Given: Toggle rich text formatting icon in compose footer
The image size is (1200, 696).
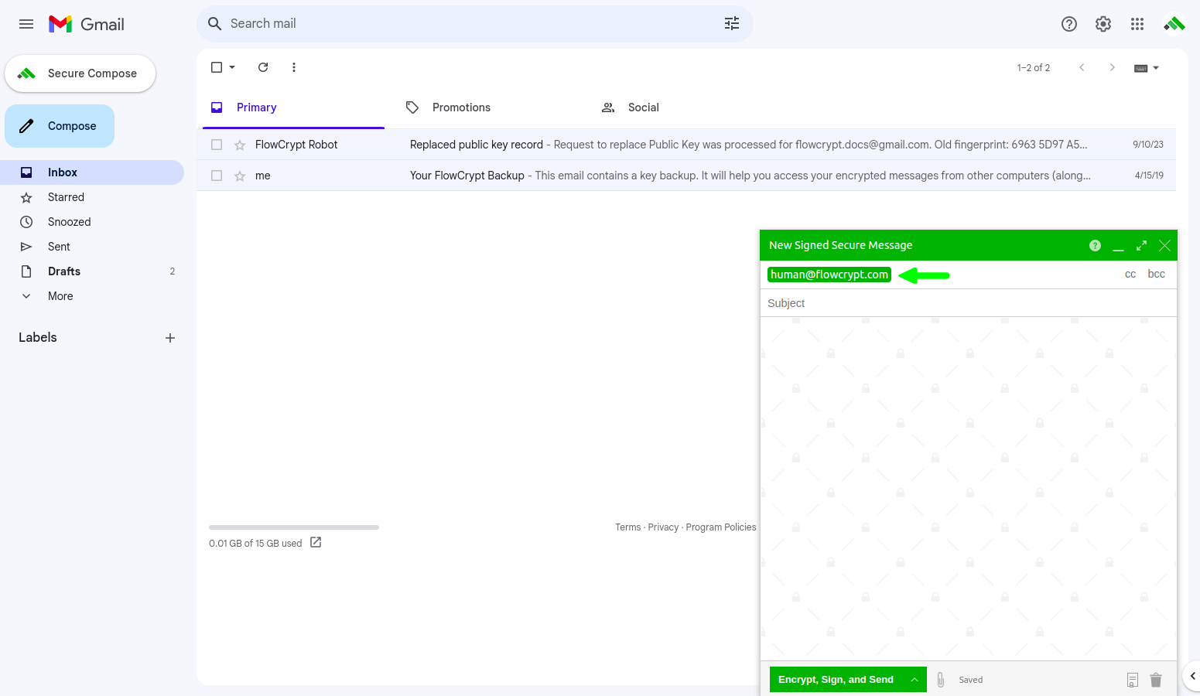Looking at the screenshot, I should 1132,681.
